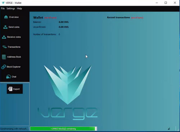The height and width of the screenshot is (132, 180).
Task: Close the VERGE Wallet window
Action: click(x=175, y=3)
